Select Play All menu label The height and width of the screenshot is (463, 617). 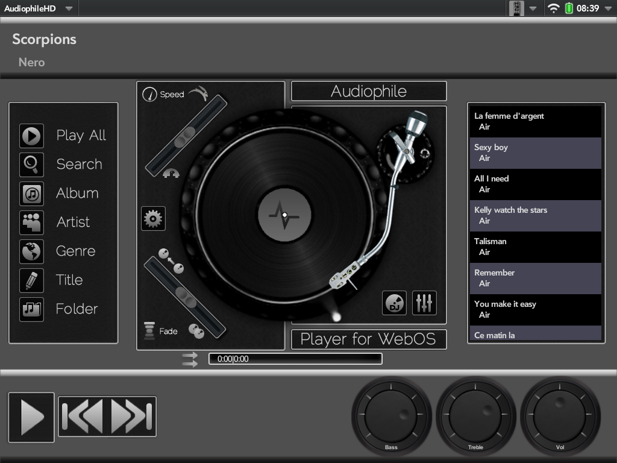(81, 136)
